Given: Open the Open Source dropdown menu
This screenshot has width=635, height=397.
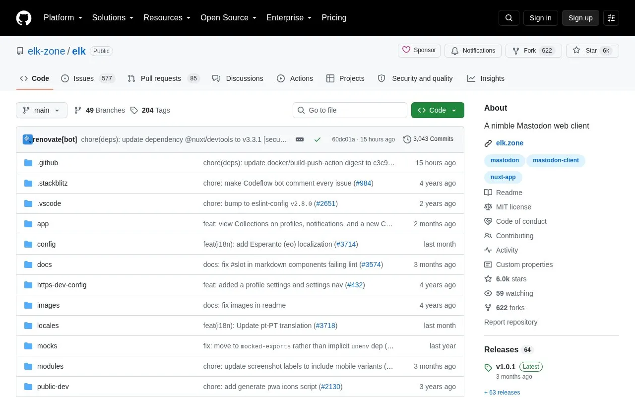Looking at the screenshot, I should (x=229, y=18).
